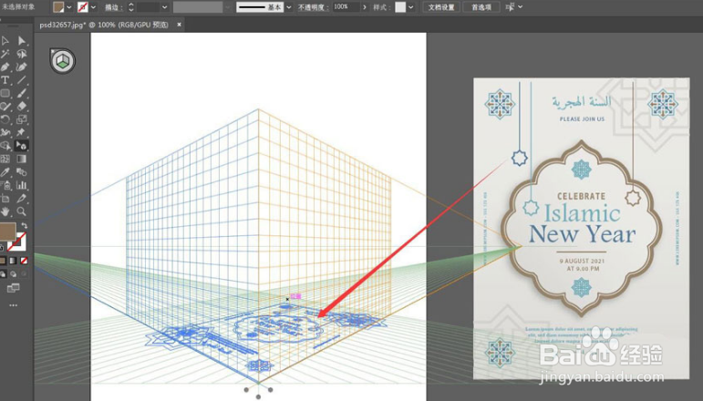Select the Zoom magnifier tool
This screenshot has height=401, width=703.
[x=22, y=211]
